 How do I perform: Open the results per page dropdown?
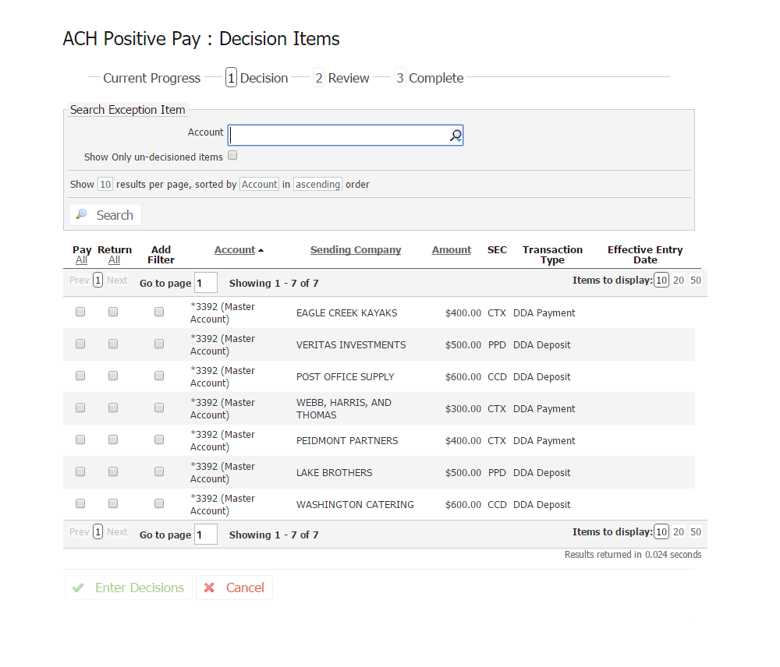point(105,185)
